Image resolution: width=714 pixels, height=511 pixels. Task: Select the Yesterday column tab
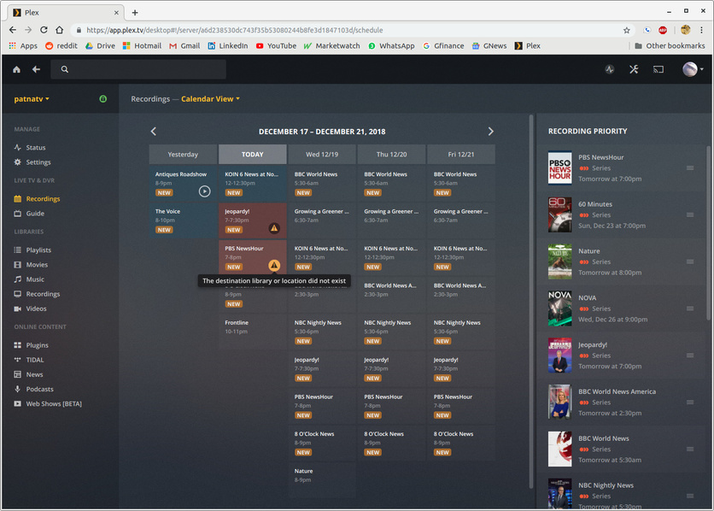coord(183,155)
